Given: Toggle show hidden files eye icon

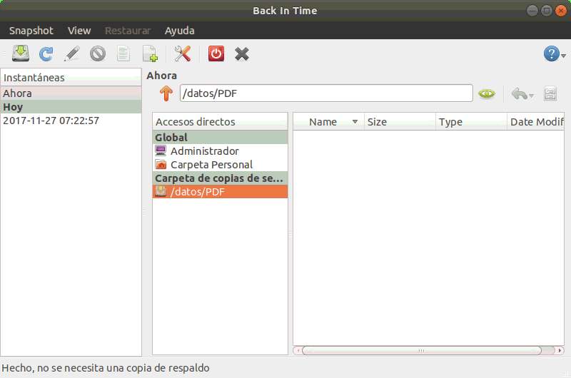Looking at the screenshot, I should click(x=487, y=94).
